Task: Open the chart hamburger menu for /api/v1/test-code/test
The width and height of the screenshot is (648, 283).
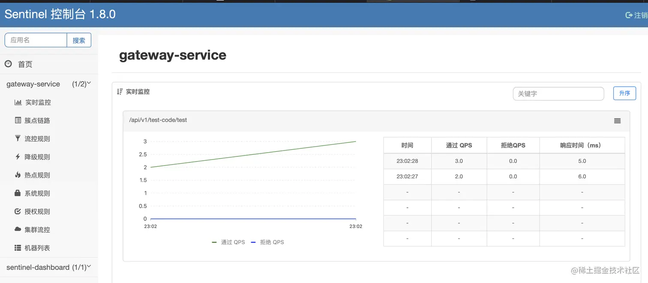Action: pos(617,121)
